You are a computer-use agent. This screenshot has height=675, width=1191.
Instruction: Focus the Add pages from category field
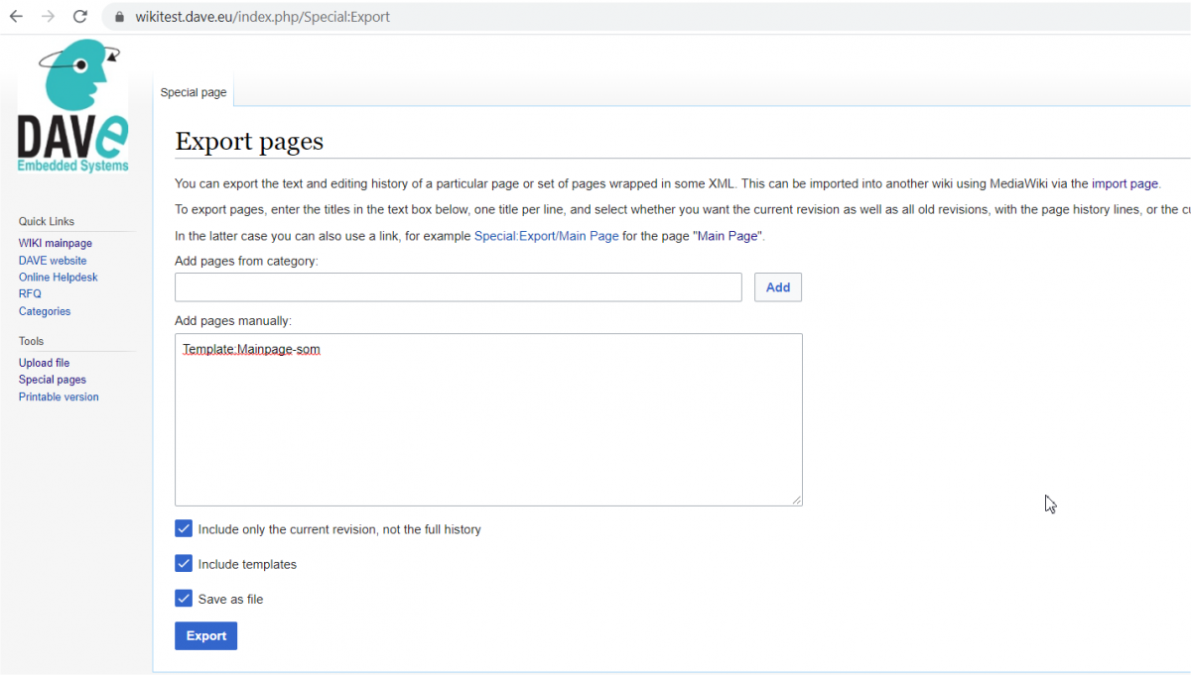pyautogui.click(x=458, y=287)
